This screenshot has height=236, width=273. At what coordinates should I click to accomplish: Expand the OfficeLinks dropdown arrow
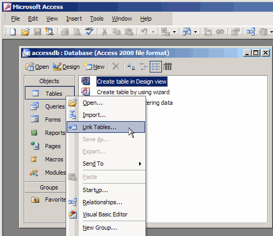click(x=174, y=32)
